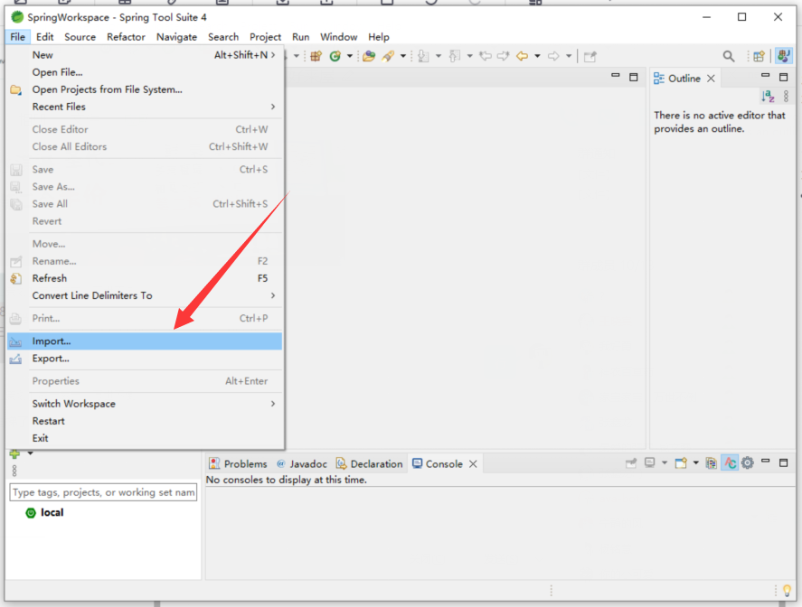Screen dimensions: 802x607
Task: Minimize the Console panel
Action: pyautogui.click(x=765, y=461)
